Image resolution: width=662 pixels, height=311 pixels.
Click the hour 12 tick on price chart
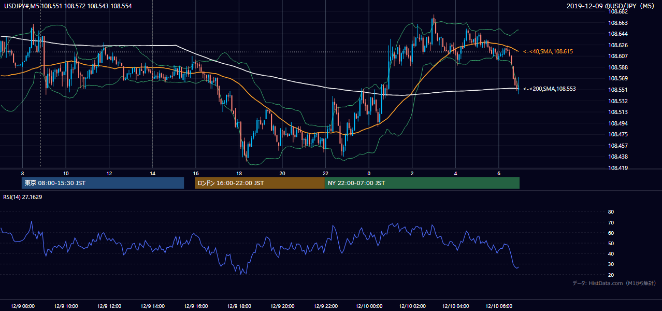coord(109,173)
